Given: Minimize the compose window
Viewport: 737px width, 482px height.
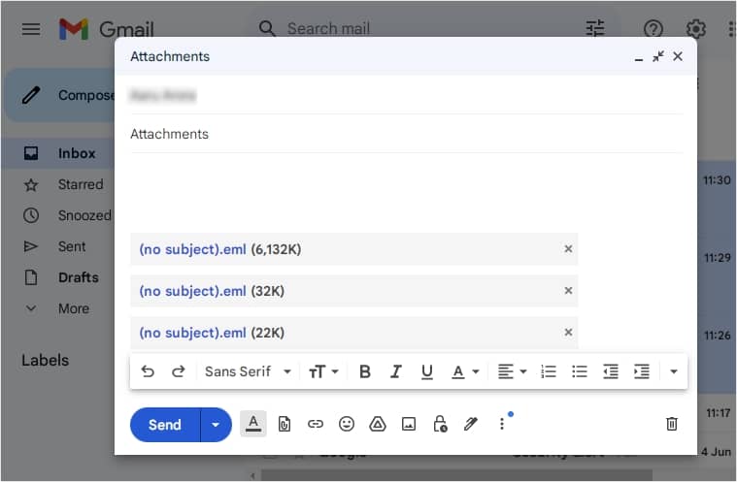Looking at the screenshot, I should [638, 57].
